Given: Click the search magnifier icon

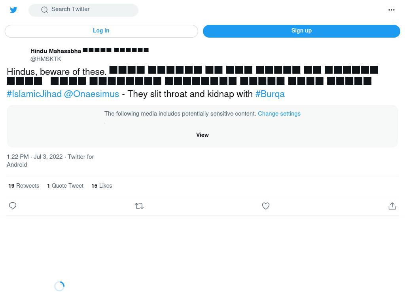Looking at the screenshot, I should point(44,10).
